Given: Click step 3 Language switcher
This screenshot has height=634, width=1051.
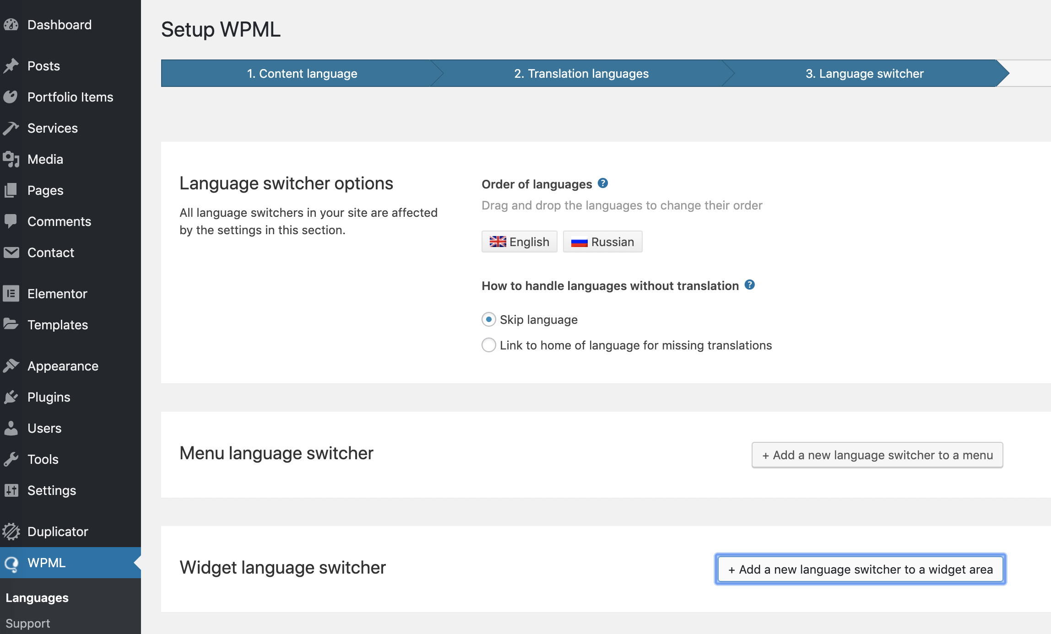Looking at the screenshot, I should coord(864,74).
